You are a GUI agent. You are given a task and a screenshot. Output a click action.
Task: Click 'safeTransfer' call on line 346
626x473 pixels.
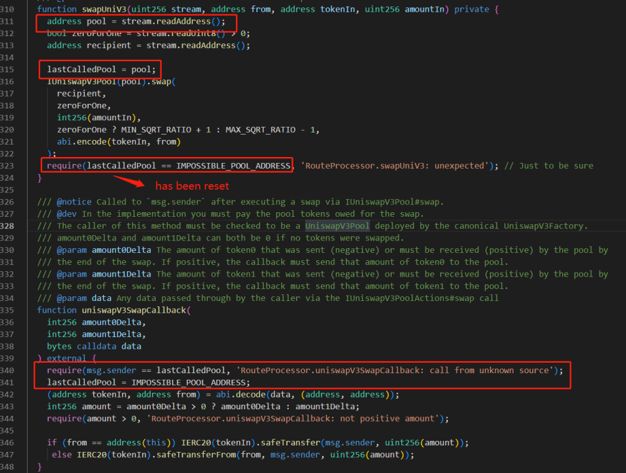click(290, 443)
